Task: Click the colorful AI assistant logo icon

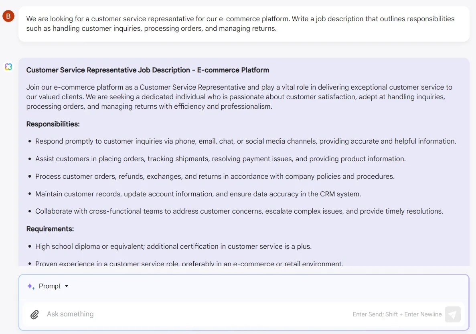Action: (8, 67)
